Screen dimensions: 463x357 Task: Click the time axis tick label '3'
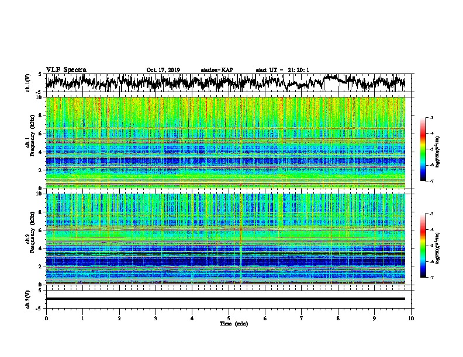[x=156, y=318]
